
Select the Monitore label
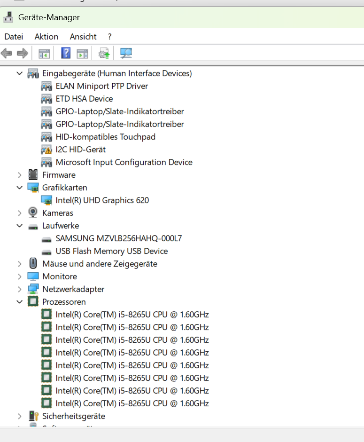click(59, 276)
